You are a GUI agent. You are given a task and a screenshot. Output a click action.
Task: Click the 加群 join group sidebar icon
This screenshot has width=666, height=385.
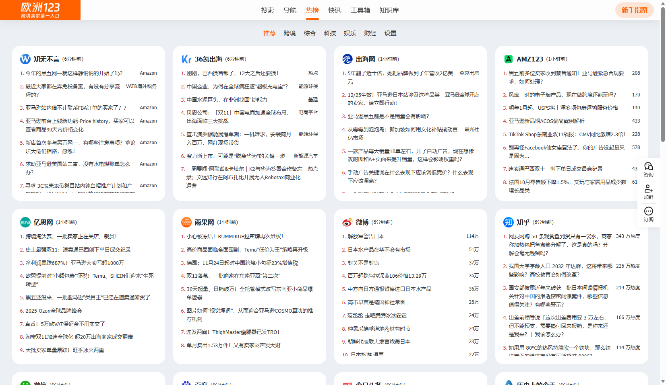point(648,192)
